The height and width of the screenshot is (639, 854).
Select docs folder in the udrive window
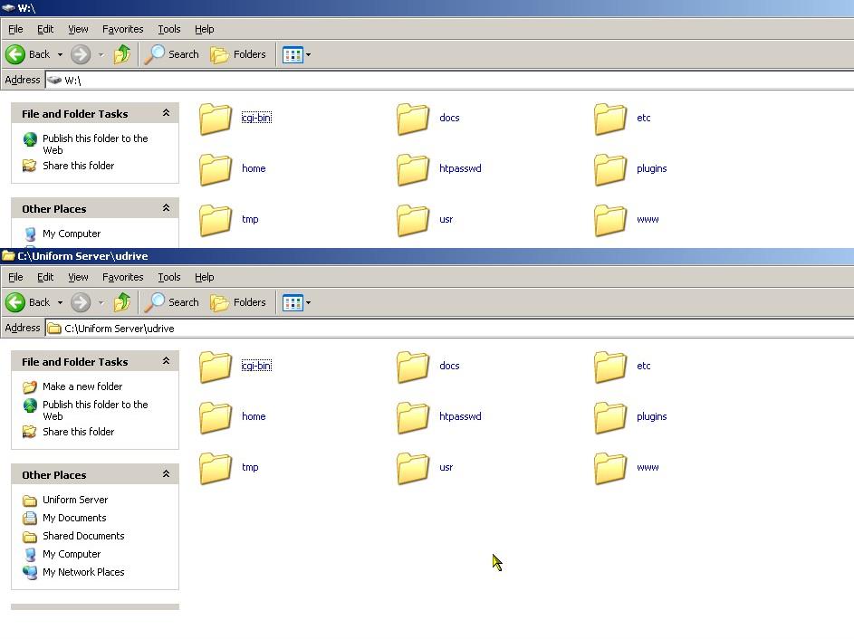(x=428, y=366)
